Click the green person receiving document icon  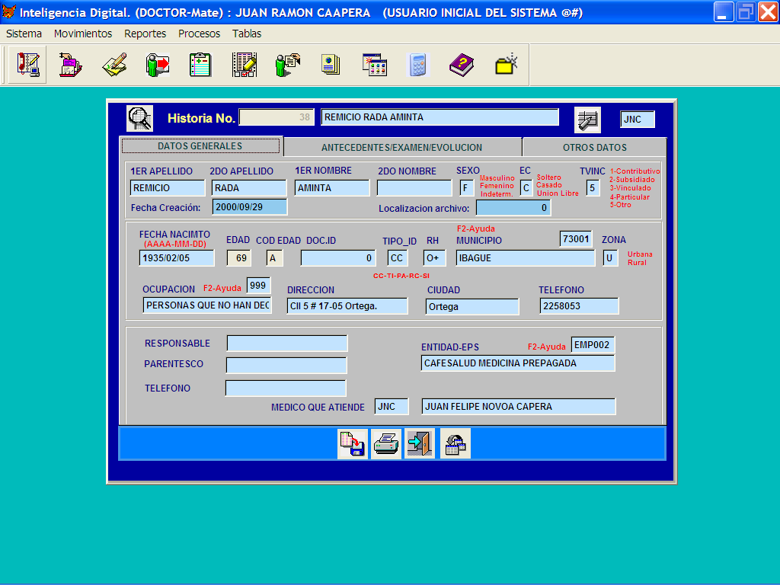click(x=287, y=65)
